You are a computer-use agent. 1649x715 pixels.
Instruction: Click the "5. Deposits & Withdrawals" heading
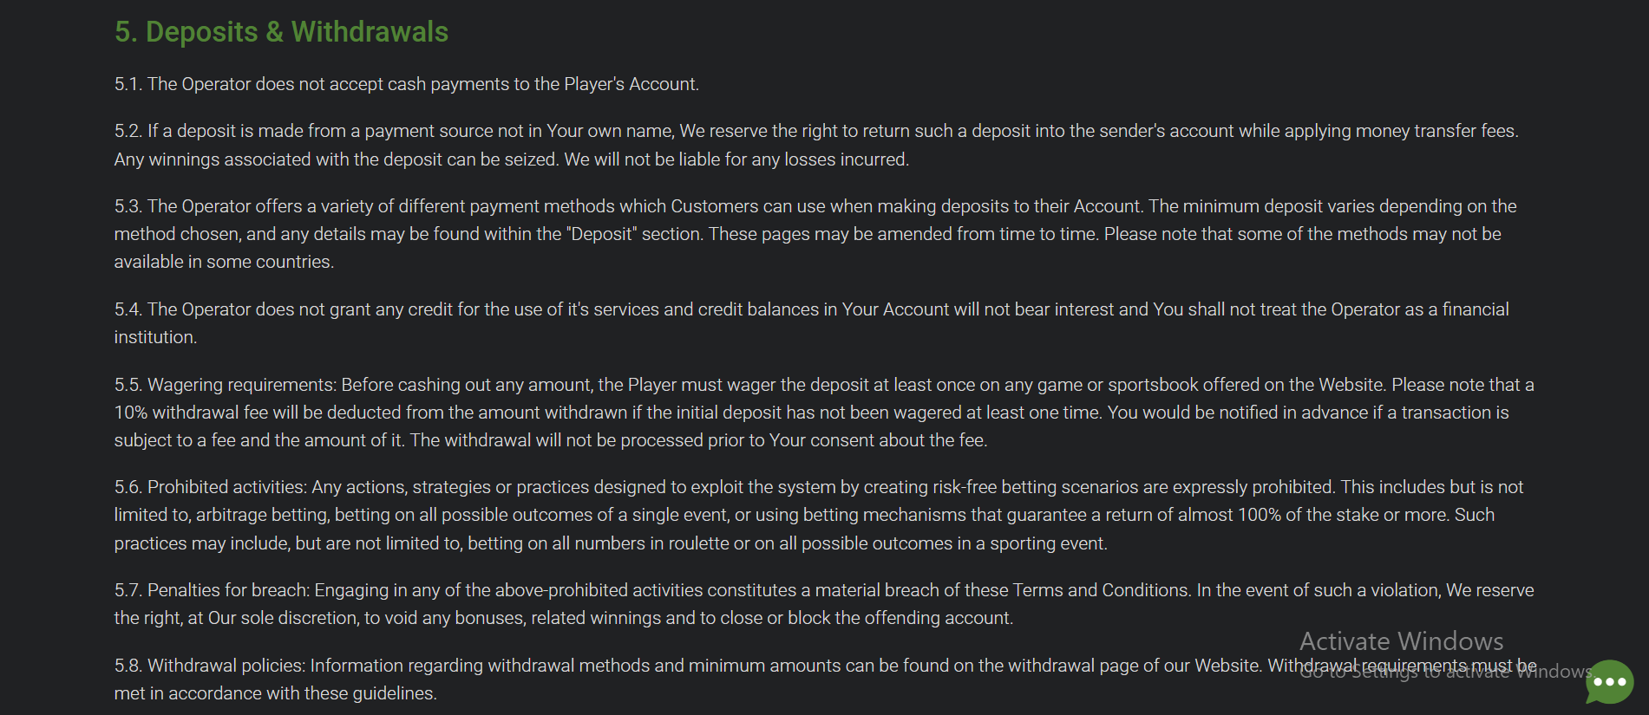pyautogui.click(x=281, y=32)
